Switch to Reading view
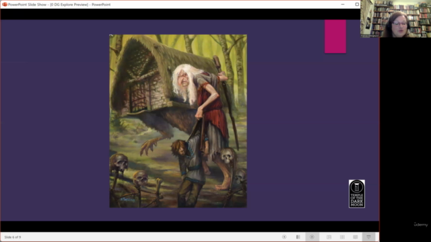The width and height of the screenshot is (431, 242). (x=356, y=237)
